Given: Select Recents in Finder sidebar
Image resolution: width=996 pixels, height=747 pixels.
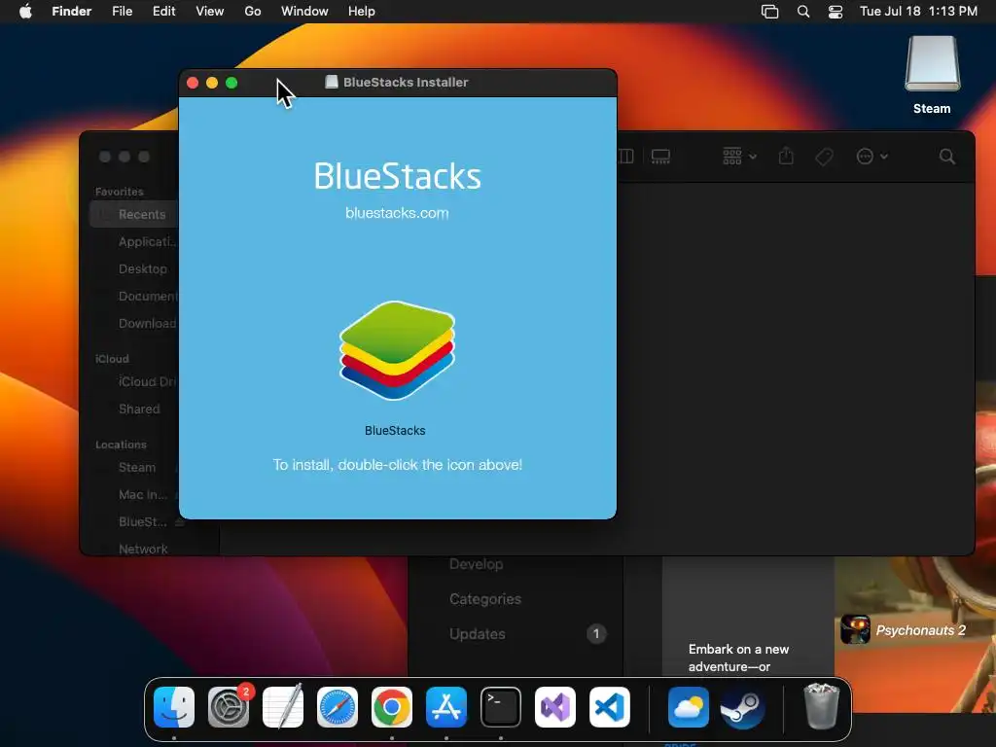Looking at the screenshot, I should point(134,215).
